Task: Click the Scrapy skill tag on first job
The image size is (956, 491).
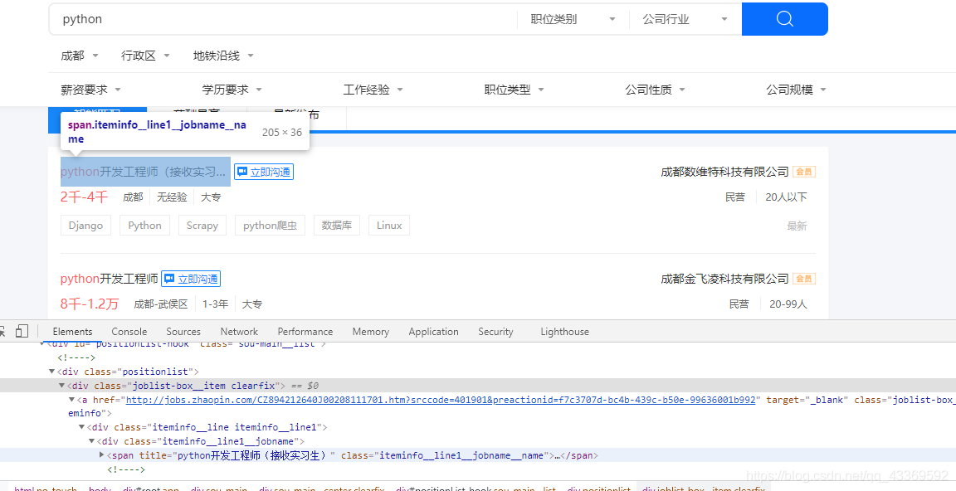Action: pos(202,225)
